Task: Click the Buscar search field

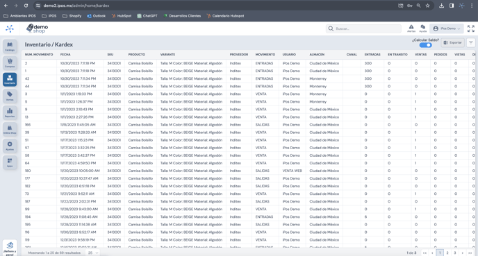Action: [x=363, y=28]
